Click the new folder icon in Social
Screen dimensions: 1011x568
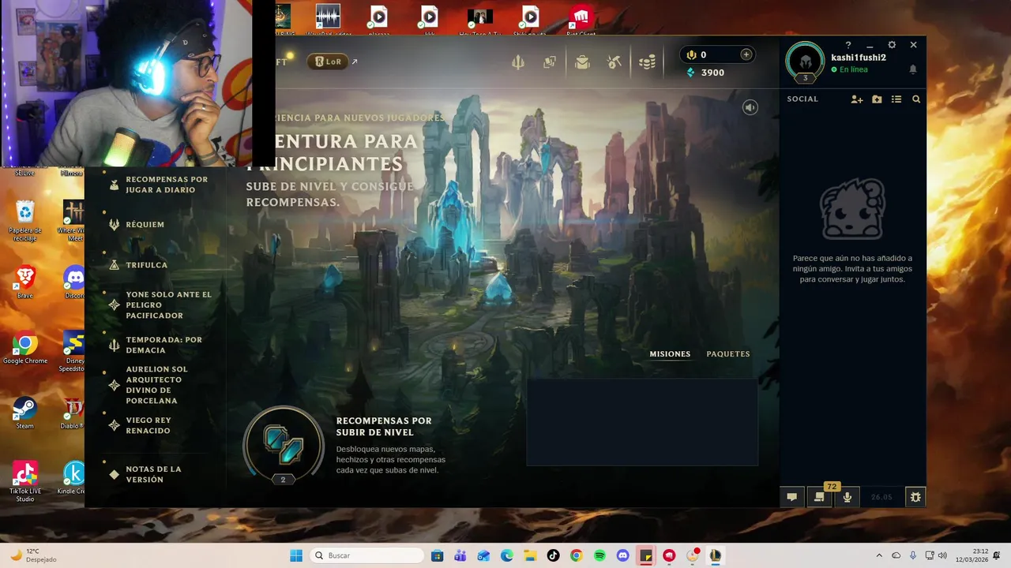pos(877,99)
